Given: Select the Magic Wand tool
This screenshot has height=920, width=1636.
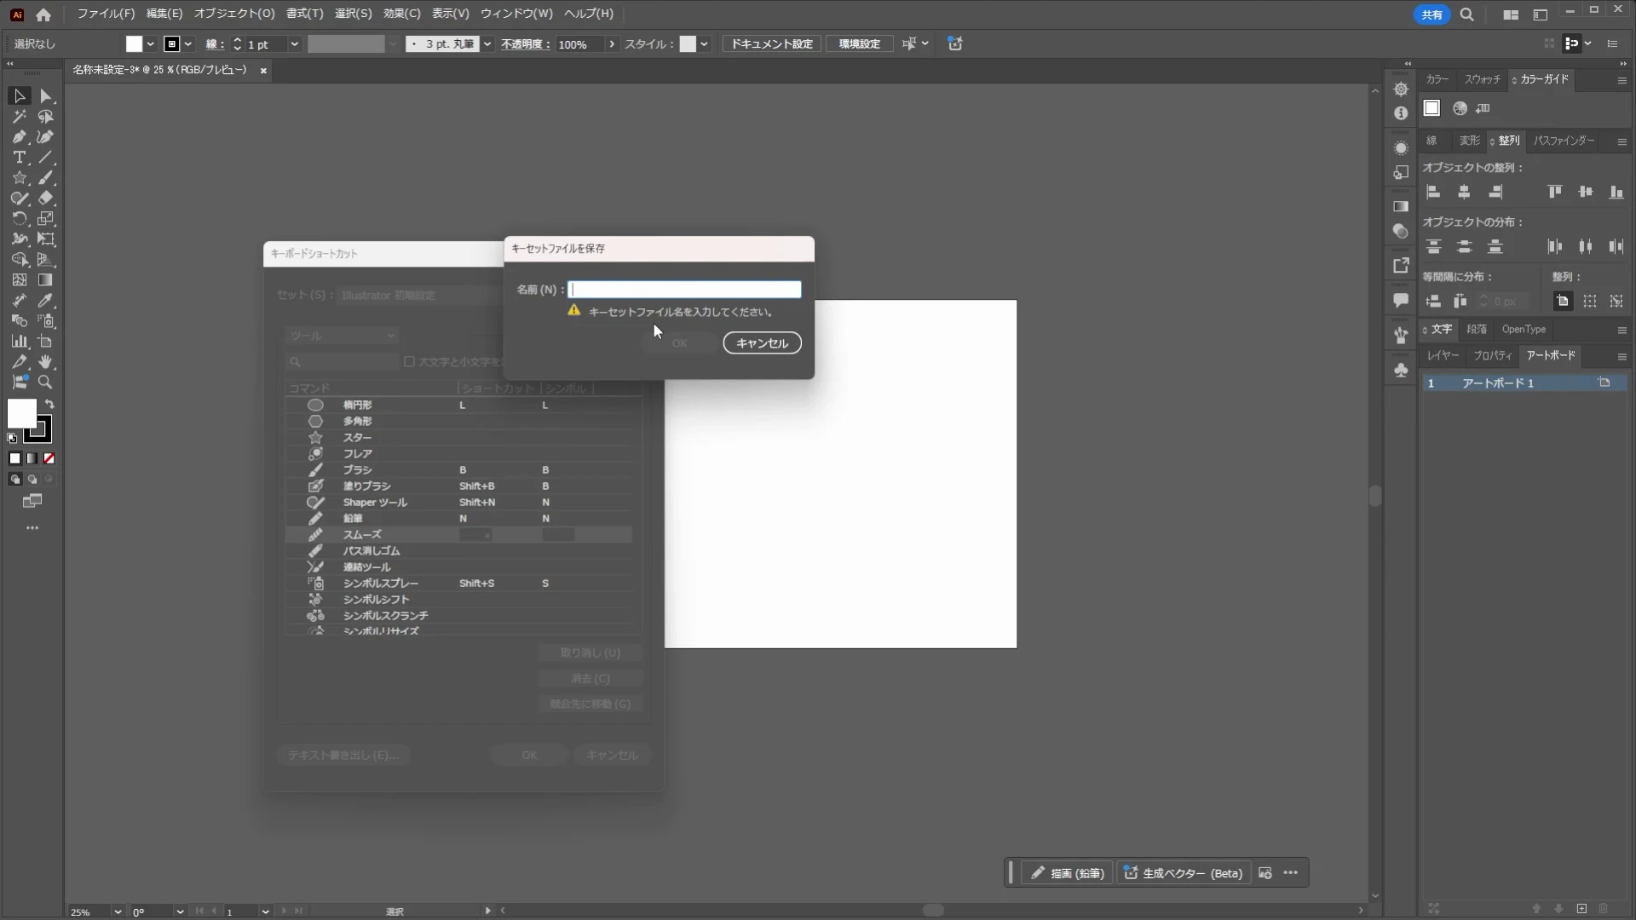Looking at the screenshot, I should tap(19, 117).
